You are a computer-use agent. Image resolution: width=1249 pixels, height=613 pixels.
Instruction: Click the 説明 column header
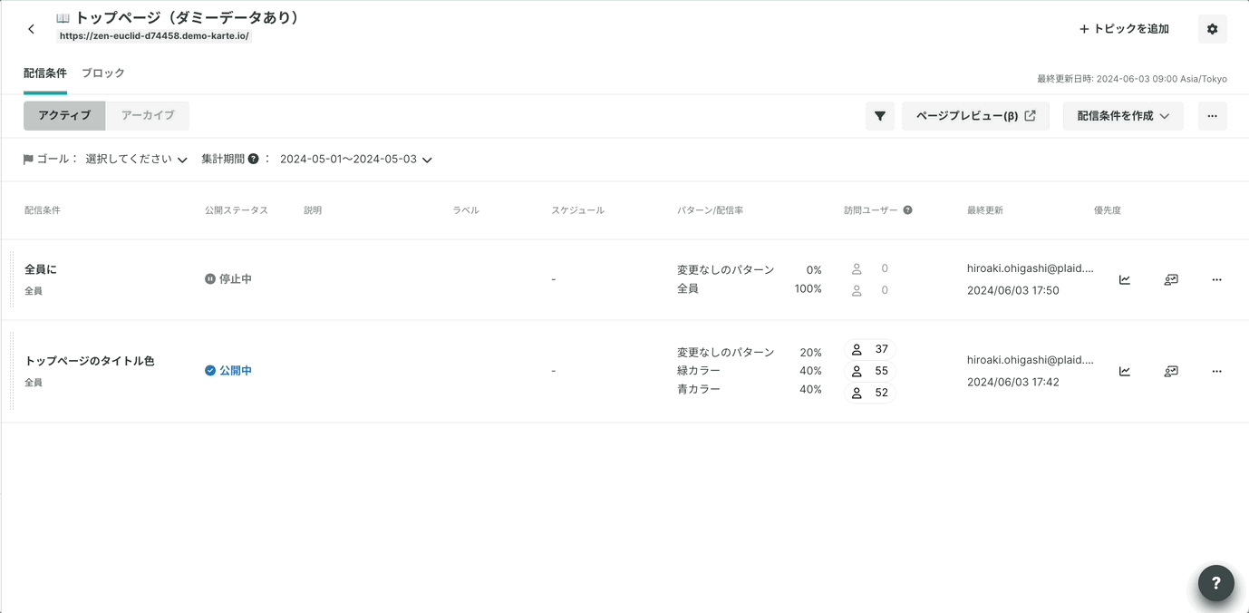313,210
